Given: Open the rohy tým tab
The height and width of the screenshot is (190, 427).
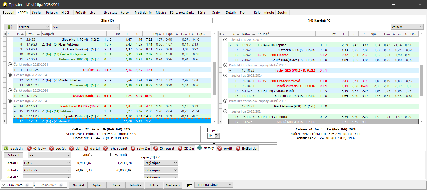Looking at the screenshot, I should point(141,149).
